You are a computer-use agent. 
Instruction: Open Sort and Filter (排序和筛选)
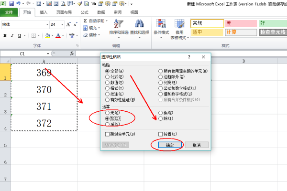tap(119, 29)
